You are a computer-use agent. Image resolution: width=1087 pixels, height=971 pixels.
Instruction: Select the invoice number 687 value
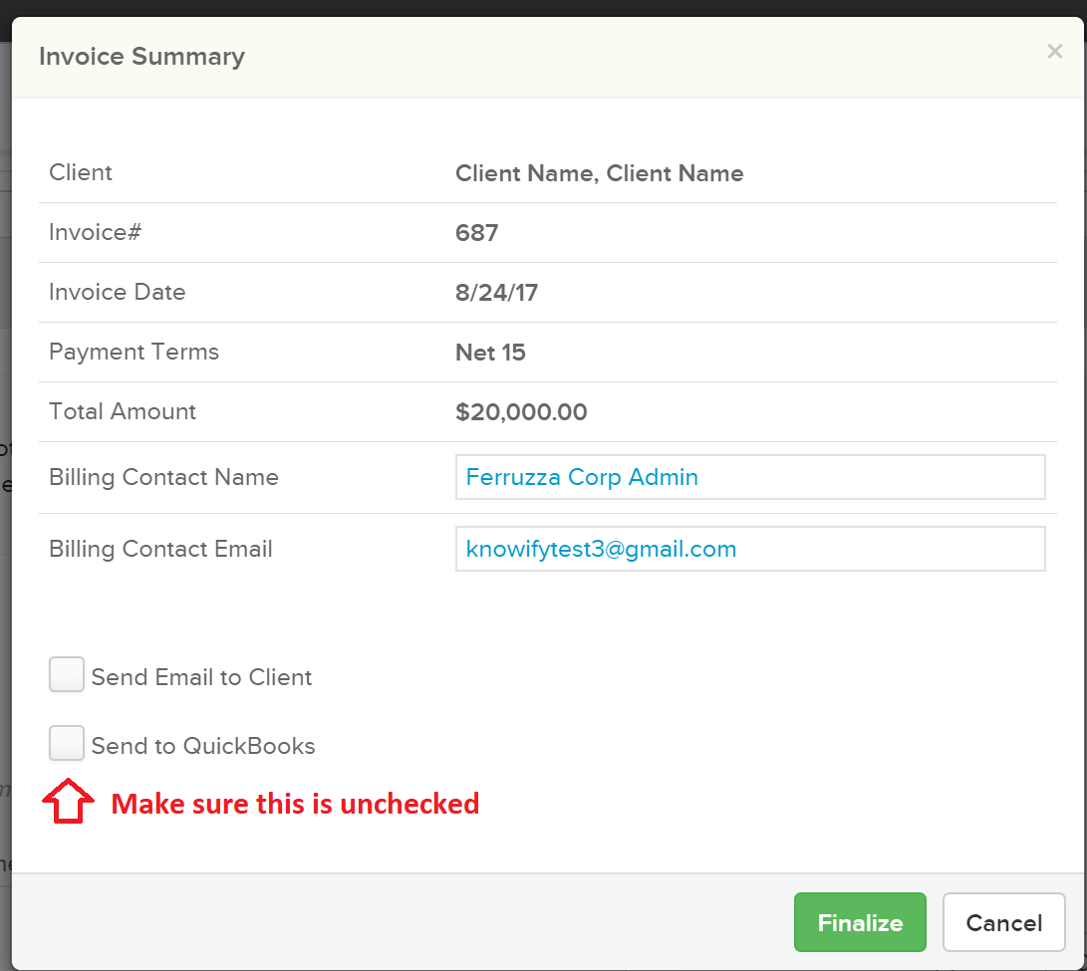pos(476,233)
